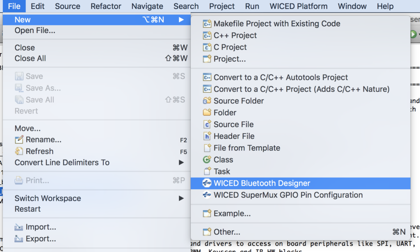Click the green Run button in toolbar

[x=413, y=34]
